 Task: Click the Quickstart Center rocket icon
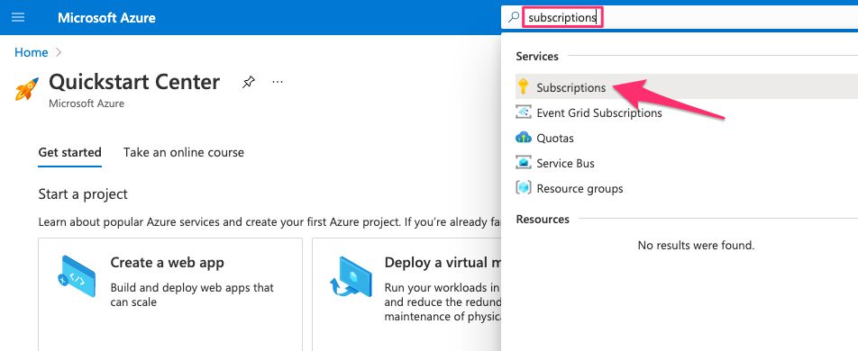(27, 89)
